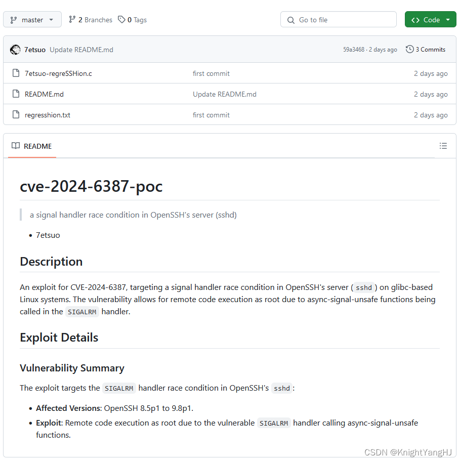
Task: Click the cve-2024-6387-poc heading
Action: [x=91, y=186]
